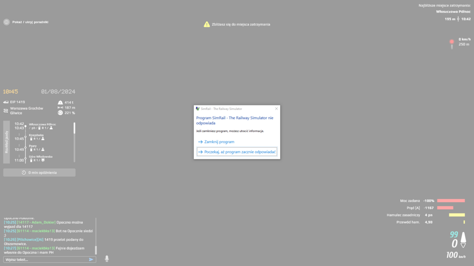Click the radio icon in the Knapówka row
The height and width of the screenshot is (266, 474).
point(31,139)
